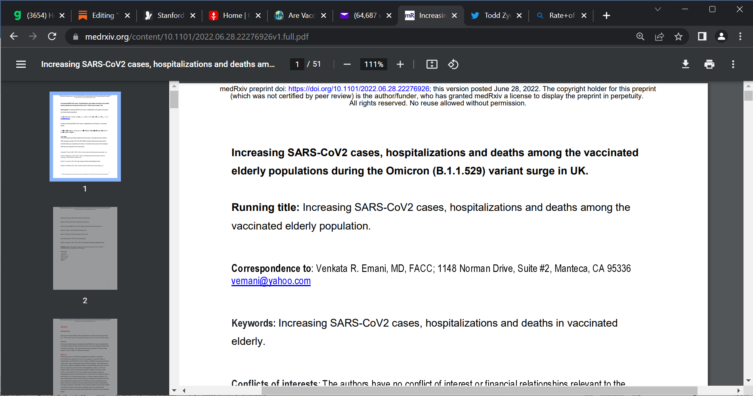Select page 1 thumbnail
753x396 pixels.
85,136
